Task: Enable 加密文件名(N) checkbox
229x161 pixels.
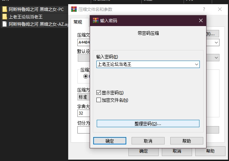Action: click(x=98, y=100)
